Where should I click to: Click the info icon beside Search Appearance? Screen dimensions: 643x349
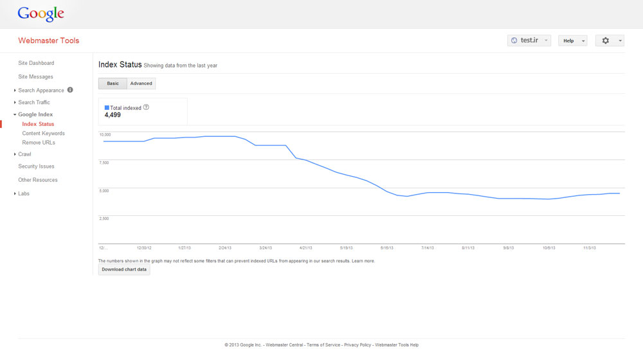(70, 90)
